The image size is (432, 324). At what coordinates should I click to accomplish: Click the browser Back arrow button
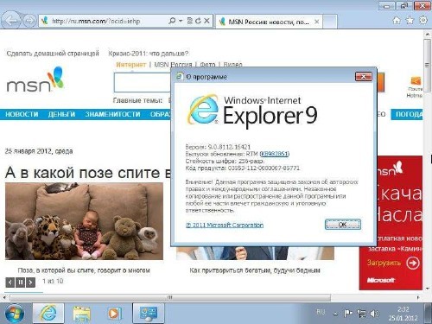(11, 21)
